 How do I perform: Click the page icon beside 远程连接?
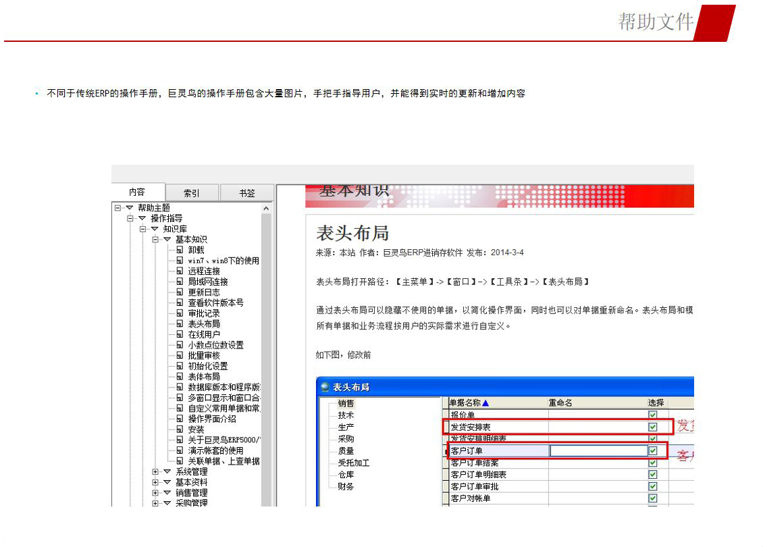[180, 271]
